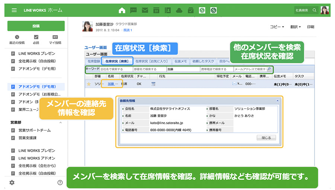Image resolution: width=335 pixels, height=190 pixels.
Task: Switch to the 伝言メモ tab
Action: [181, 61]
